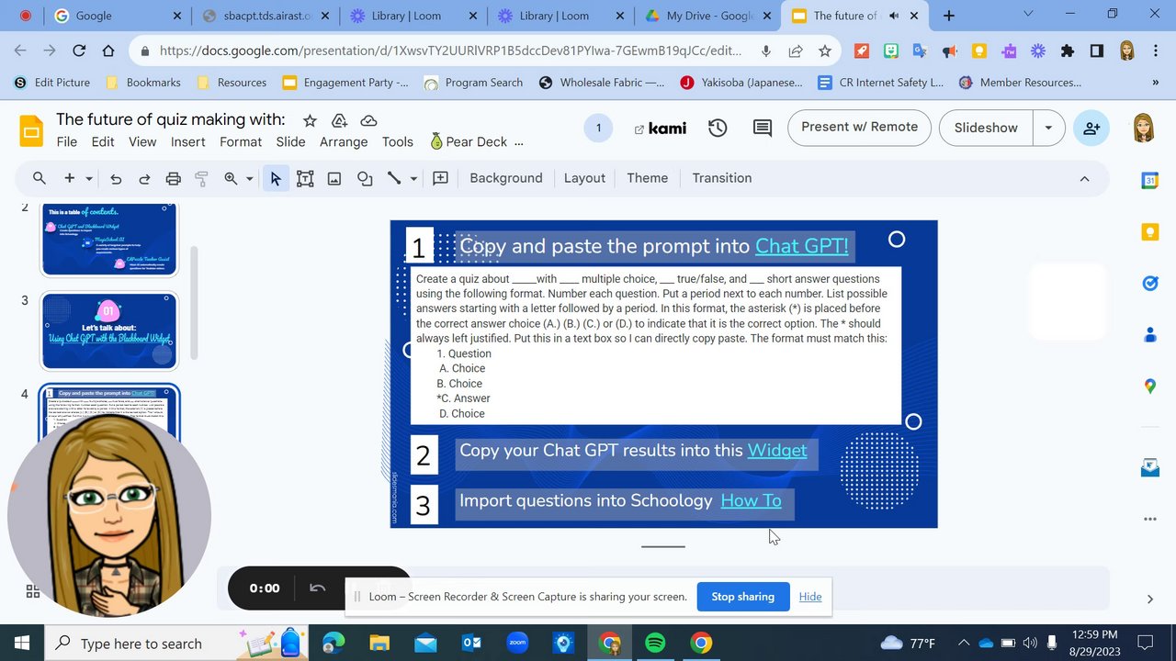This screenshot has height=661, width=1176.
Task: Star the presentation title
Action: click(311, 120)
